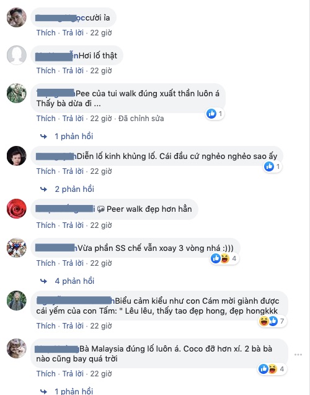Open reactions on 'xoay 3 vòng' comment

tap(224, 258)
